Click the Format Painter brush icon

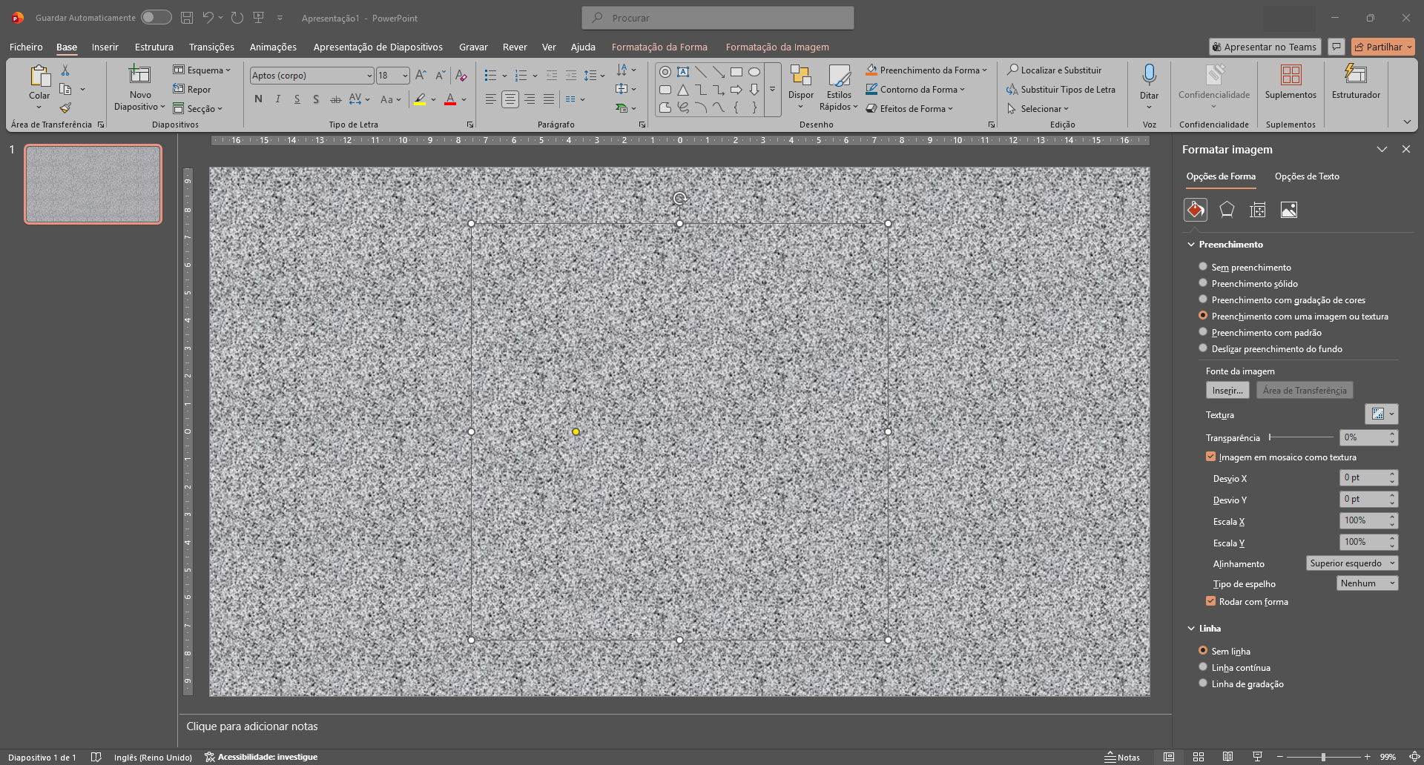65,108
